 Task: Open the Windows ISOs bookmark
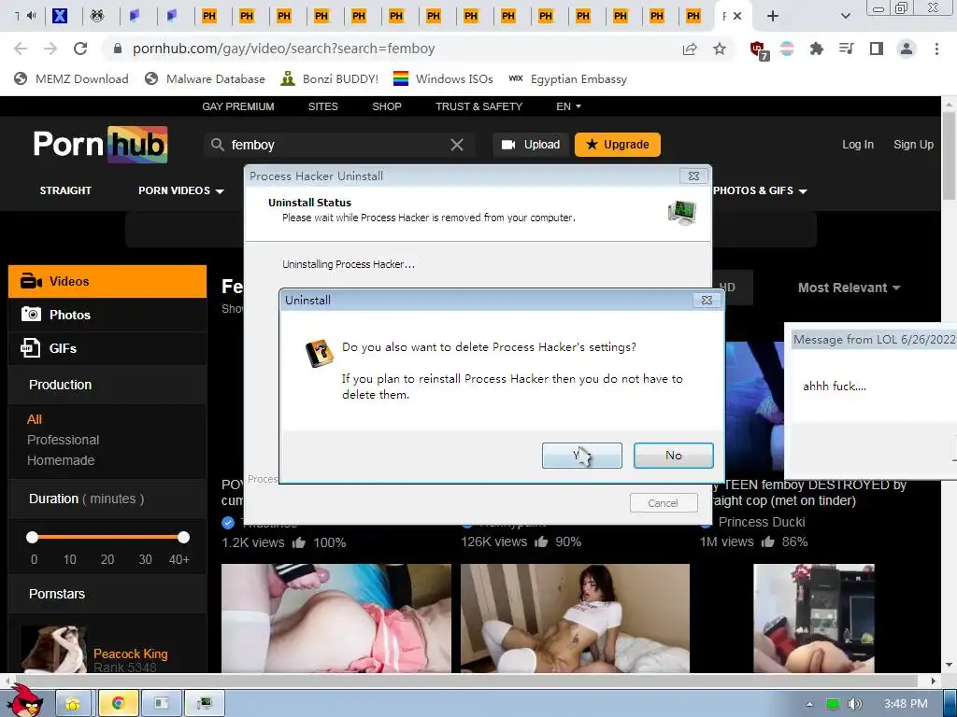(443, 79)
